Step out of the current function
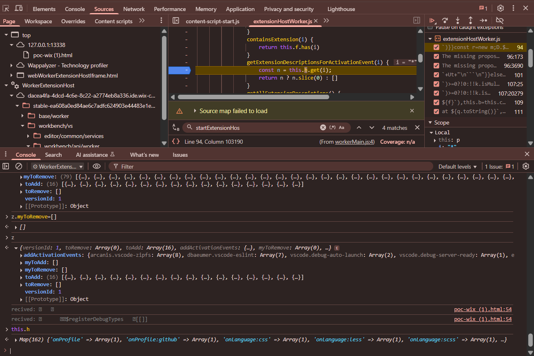The image size is (534, 356). 470,20
